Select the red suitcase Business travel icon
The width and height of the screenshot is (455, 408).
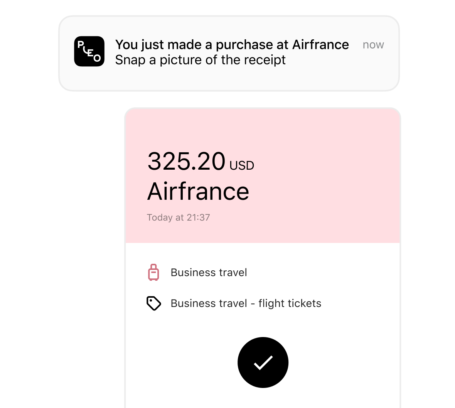click(x=153, y=272)
